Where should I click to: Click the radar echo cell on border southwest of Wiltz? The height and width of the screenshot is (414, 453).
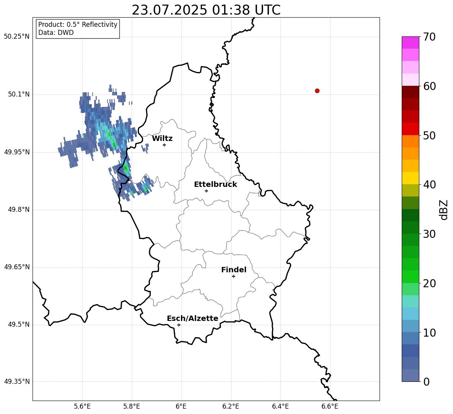125,168
